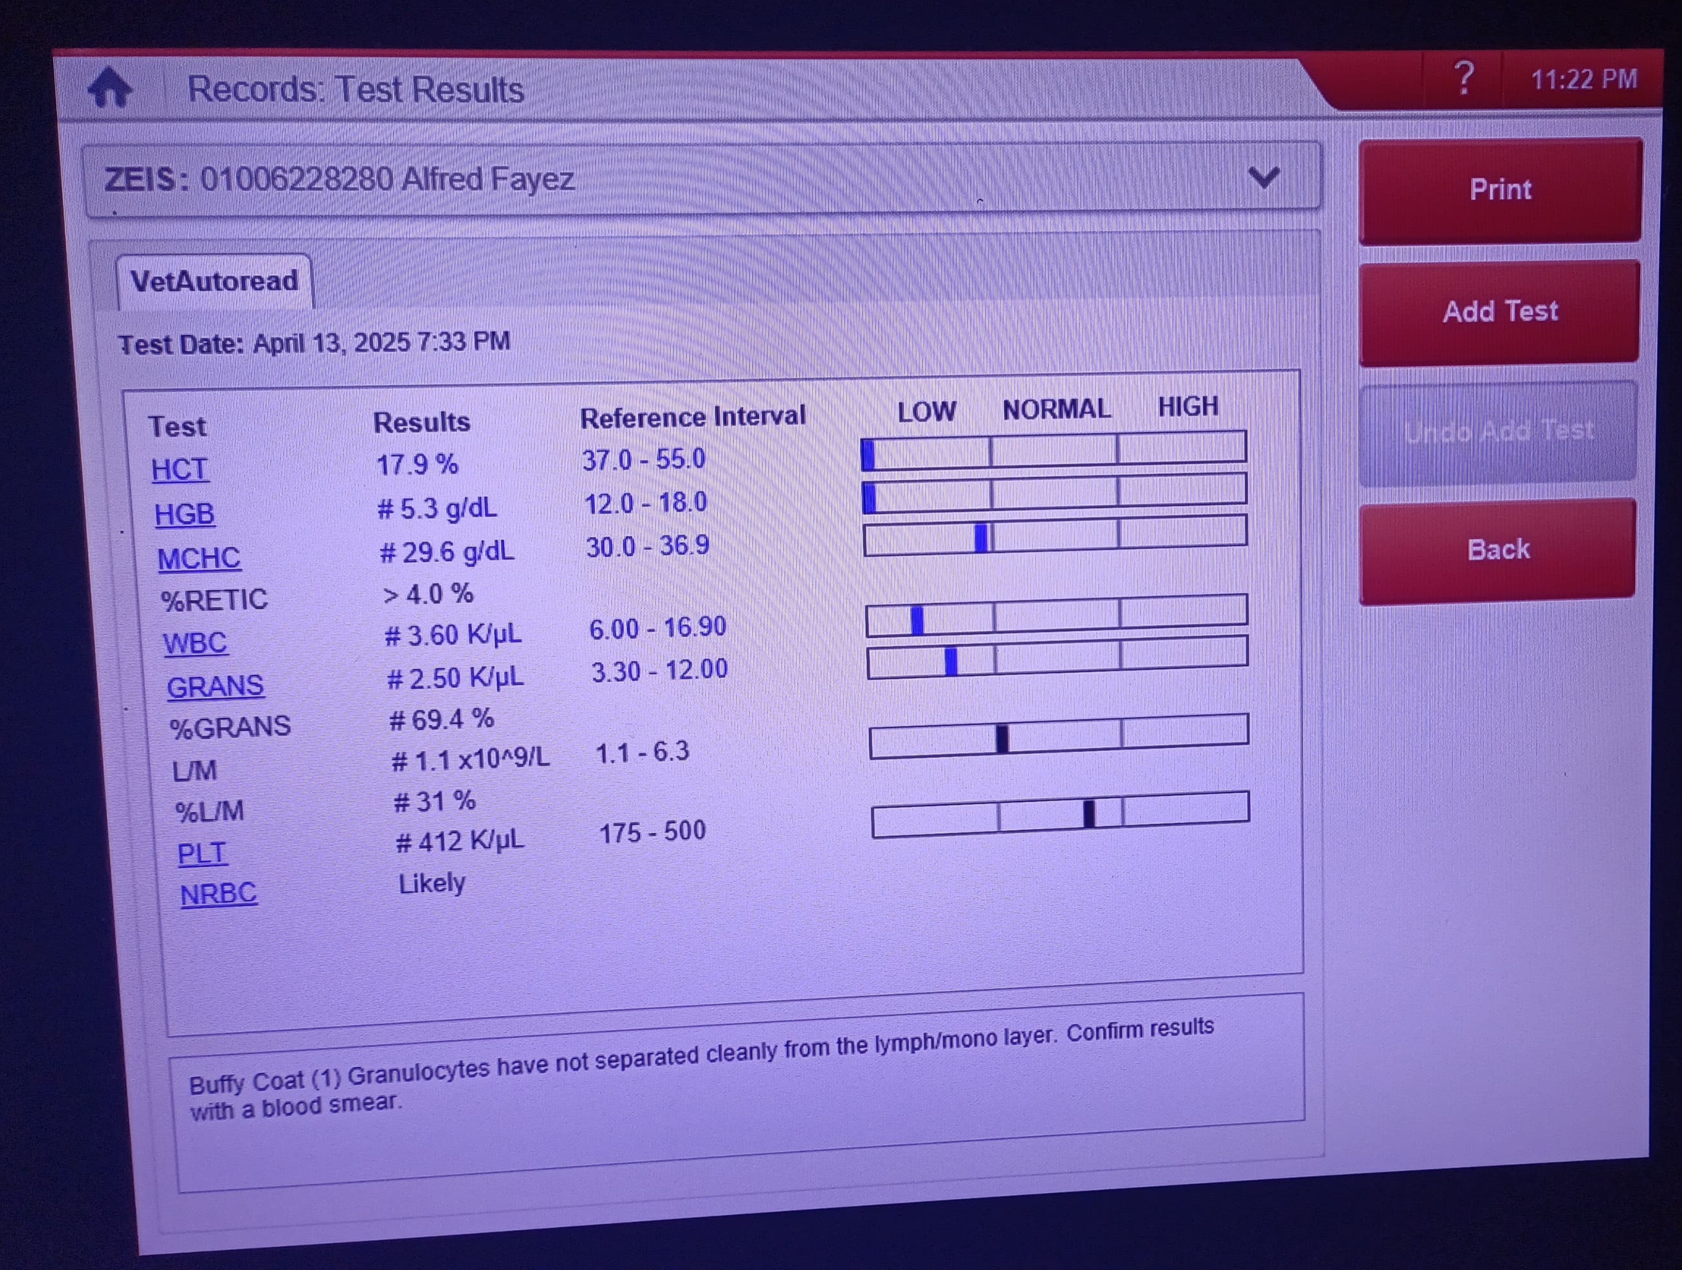Open the PLT test link
Image resolution: width=1682 pixels, height=1270 pixels.
point(201,853)
